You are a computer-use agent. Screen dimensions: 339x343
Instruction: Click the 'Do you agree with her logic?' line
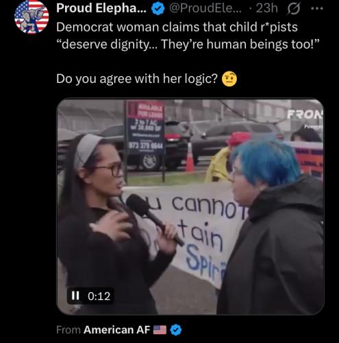(x=137, y=79)
